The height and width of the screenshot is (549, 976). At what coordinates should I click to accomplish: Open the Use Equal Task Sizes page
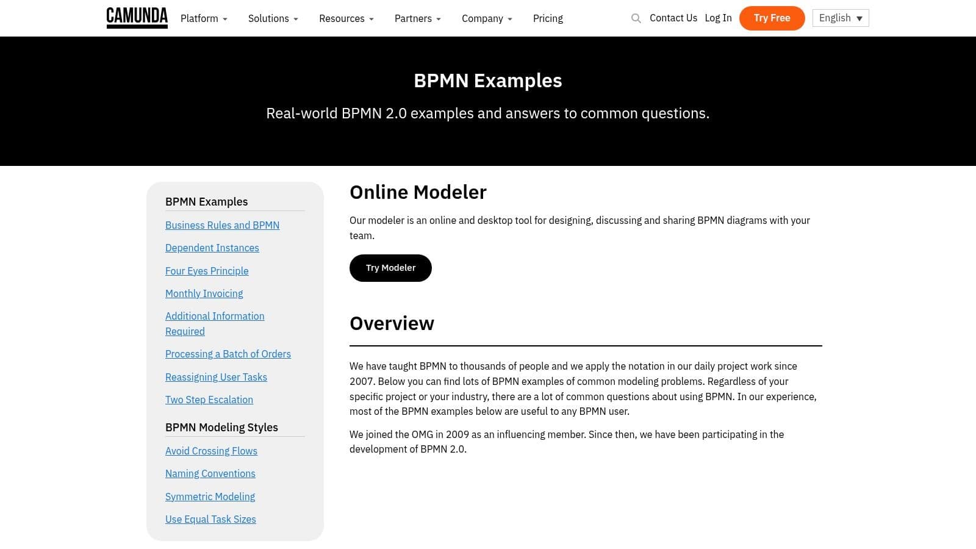[210, 519]
